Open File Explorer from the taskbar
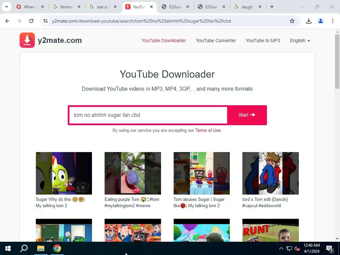340x255 pixels. click(41, 248)
